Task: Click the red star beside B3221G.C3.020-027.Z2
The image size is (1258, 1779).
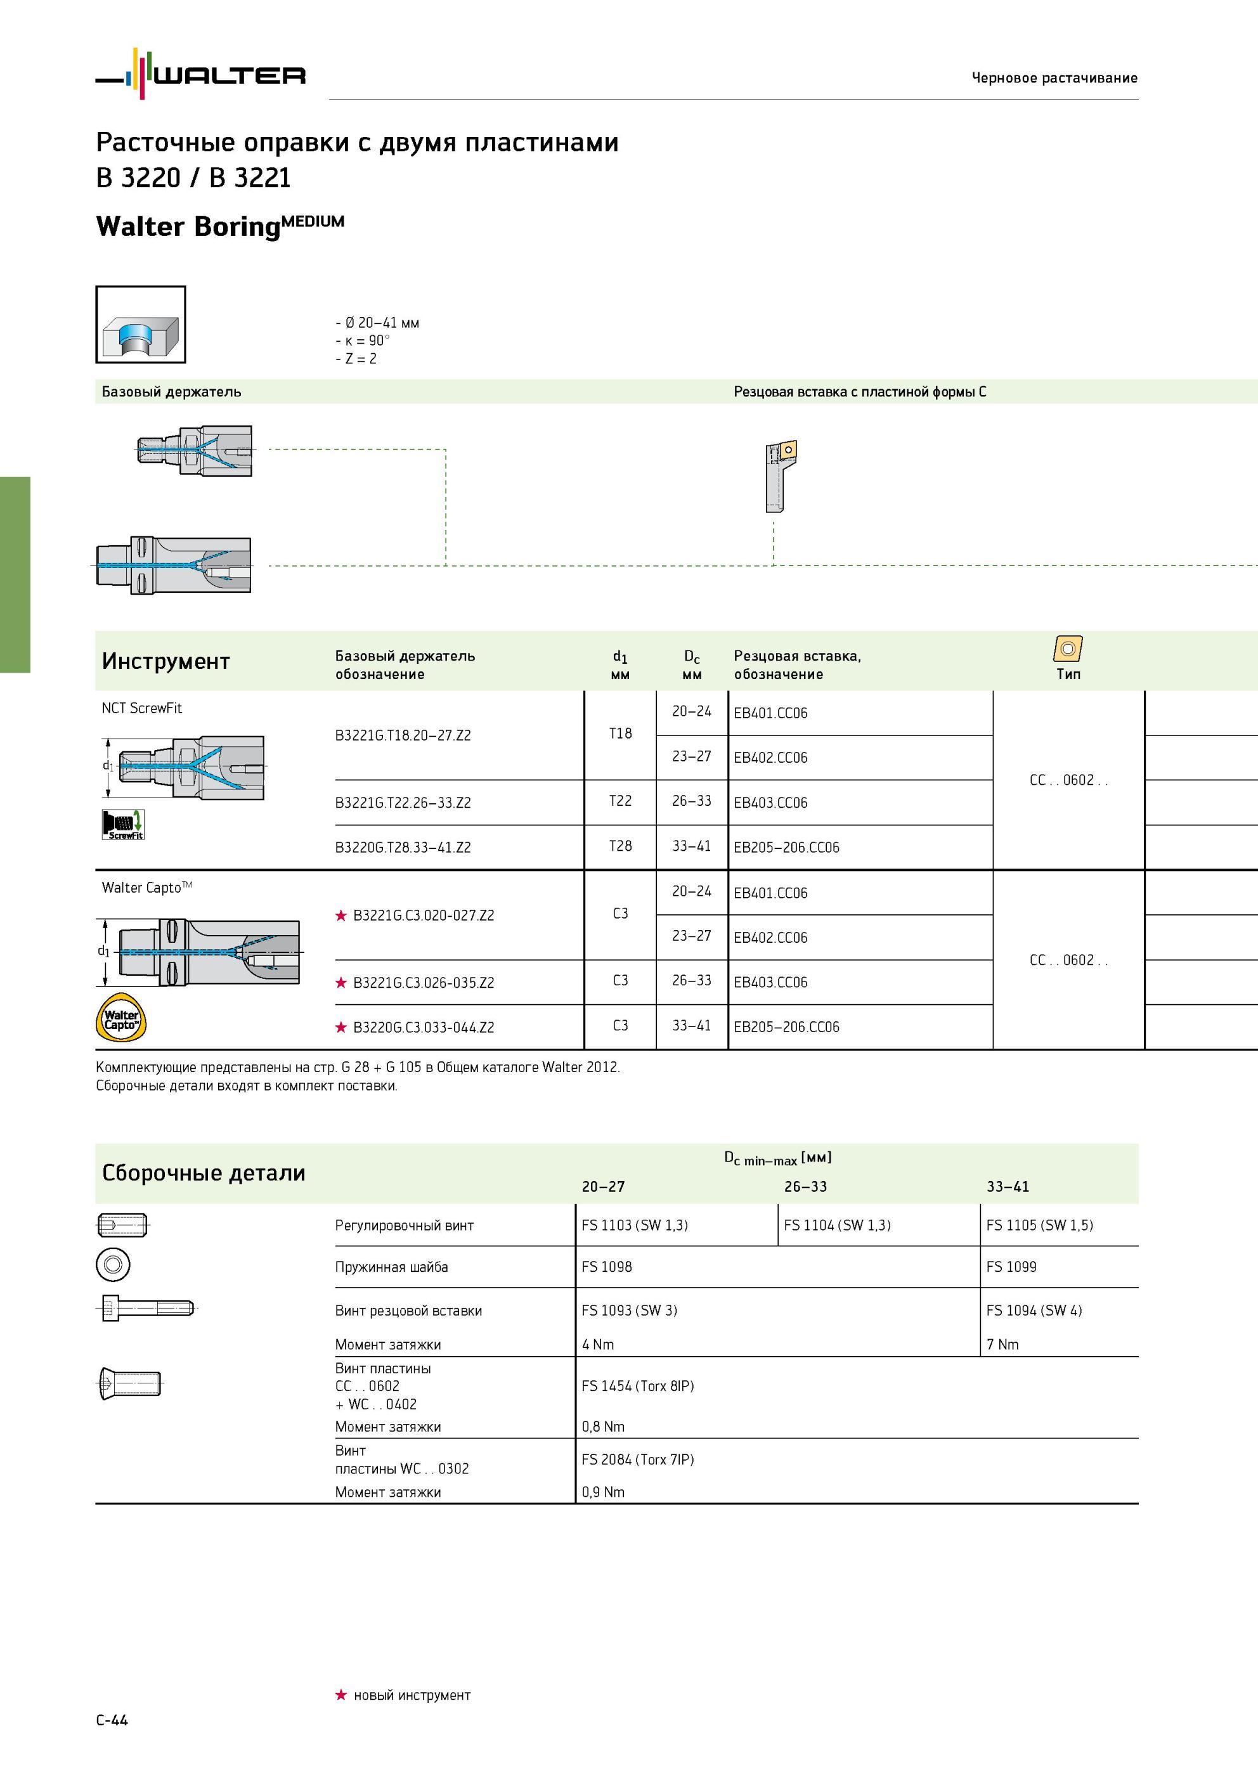Action: (x=340, y=915)
